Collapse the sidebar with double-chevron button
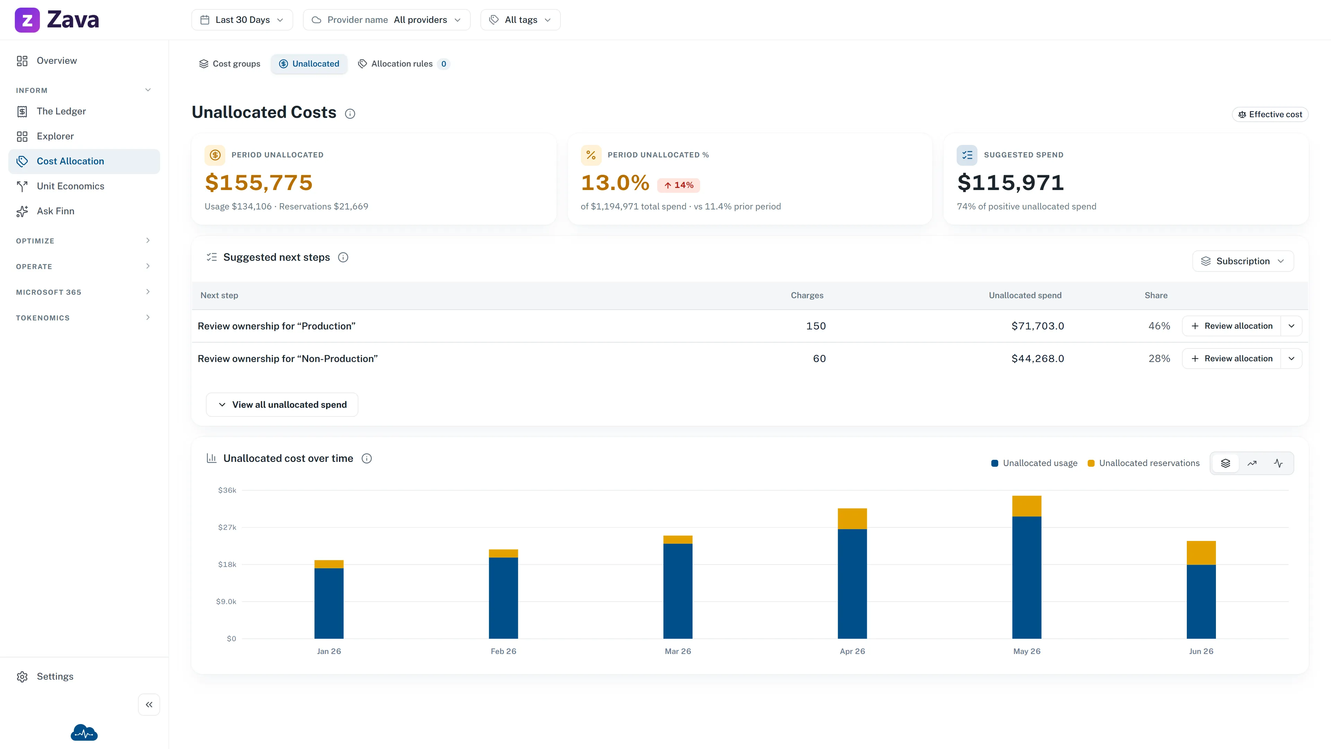 coord(149,705)
